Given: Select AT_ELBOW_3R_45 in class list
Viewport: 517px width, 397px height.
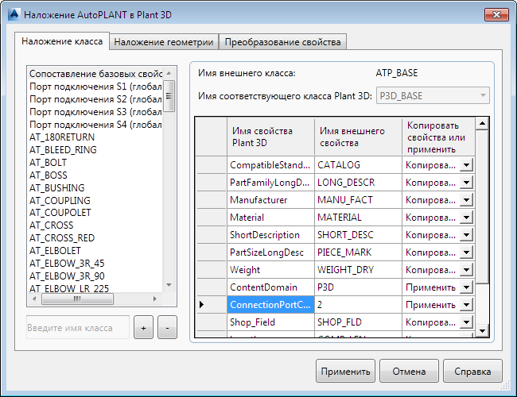Looking at the screenshot, I should [x=95, y=264].
